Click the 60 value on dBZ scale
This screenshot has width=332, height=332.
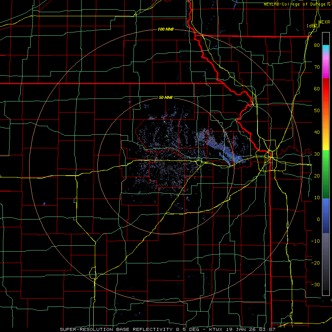pos(317,89)
